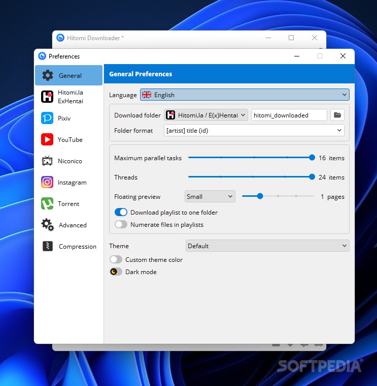Open Download folder site dropdown
377x386 pixels.
[x=206, y=115]
